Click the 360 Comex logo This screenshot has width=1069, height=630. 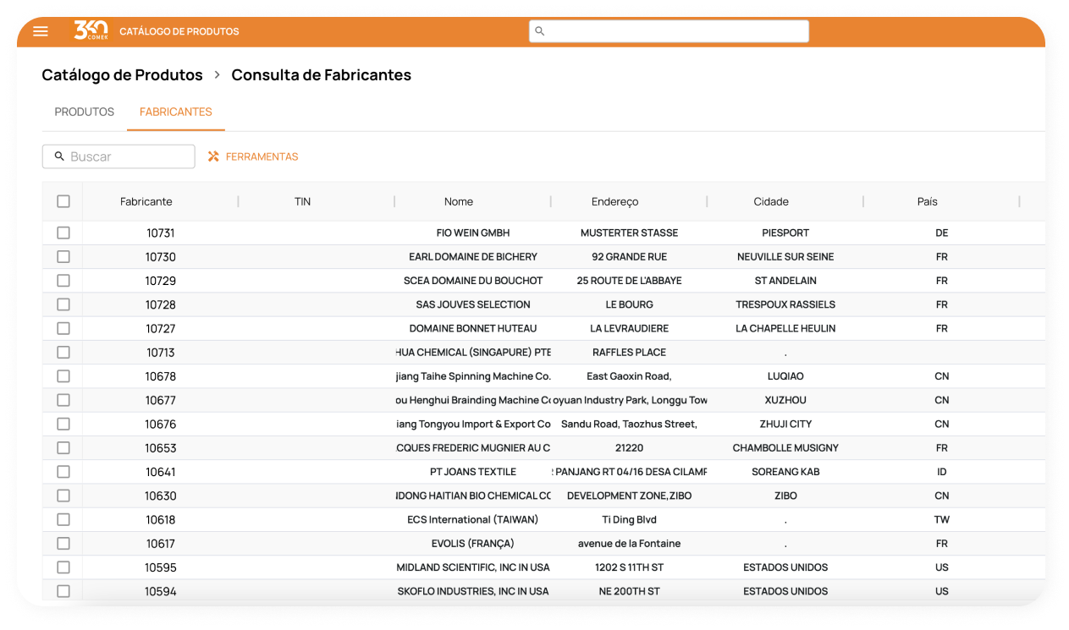pyautogui.click(x=91, y=30)
